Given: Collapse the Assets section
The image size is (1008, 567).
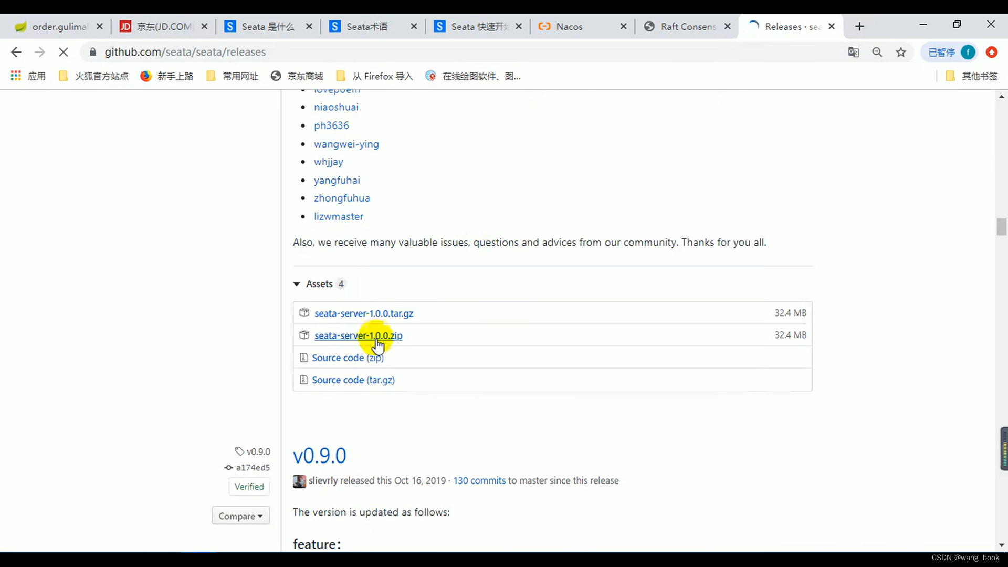Looking at the screenshot, I should coord(319,283).
